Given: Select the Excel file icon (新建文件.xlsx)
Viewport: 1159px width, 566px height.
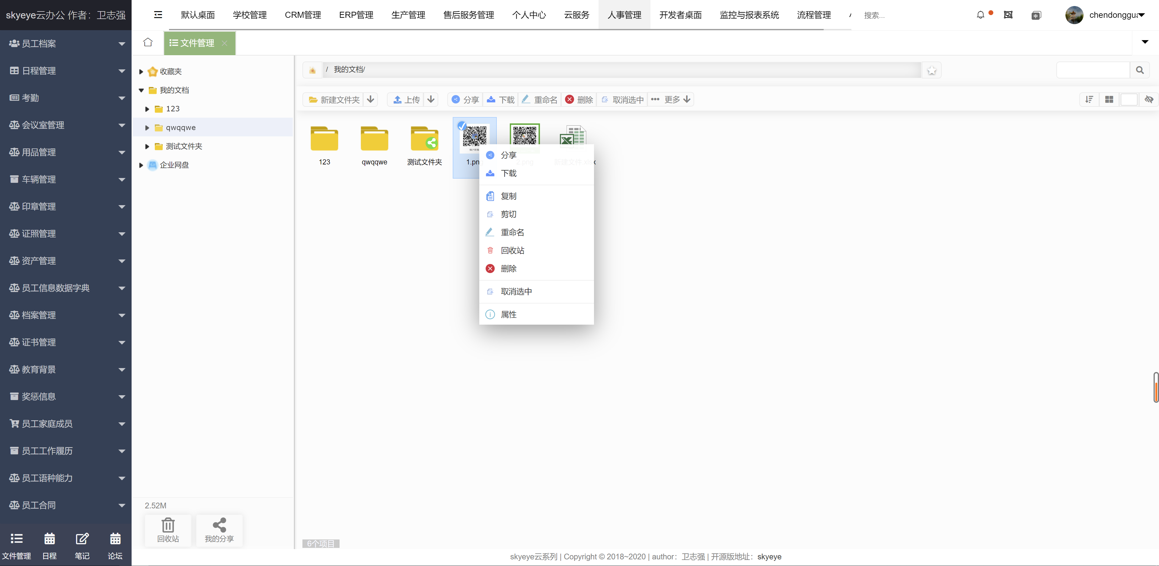Looking at the screenshot, I should click(573, 135).
